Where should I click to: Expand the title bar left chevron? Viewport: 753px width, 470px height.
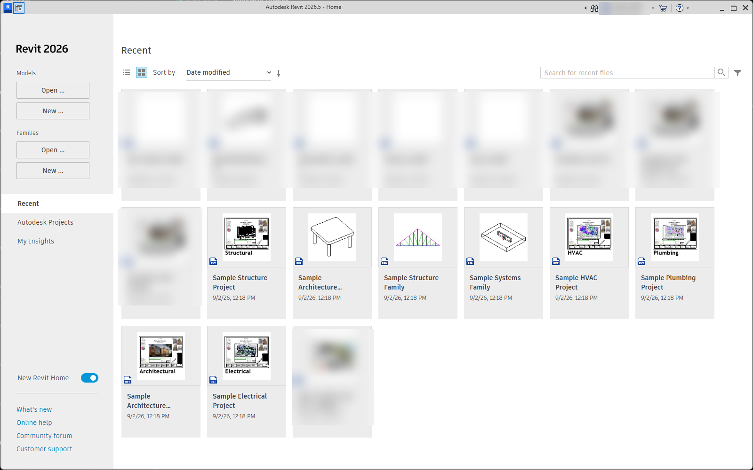(x=585, y=8)
